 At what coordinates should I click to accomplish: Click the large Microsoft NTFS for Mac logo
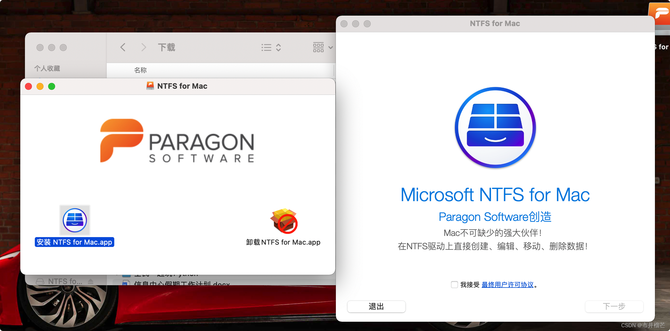click(495, 128)
